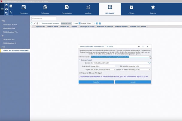Select Déclarations de TVA in sidebar
Image resolution: width=182 pixels, height=121 pixels.
pos(10,24)
